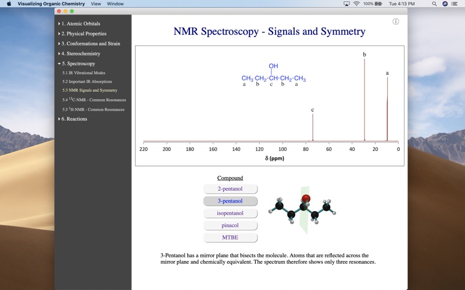
Task: Select 2. Physical Properties chapter label
Action: (x=84, y=34)
